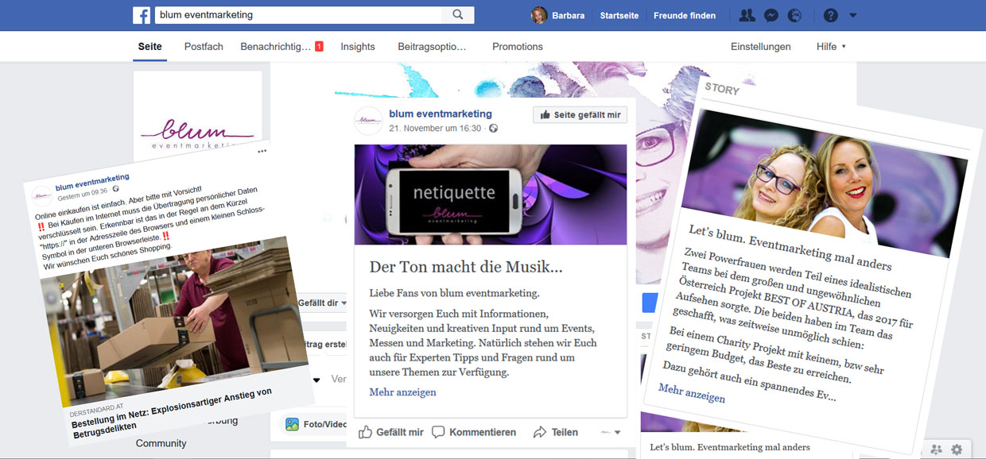Open the friend requests icon
The height and width of the screenshot is (459, 986).
[747, 15]
